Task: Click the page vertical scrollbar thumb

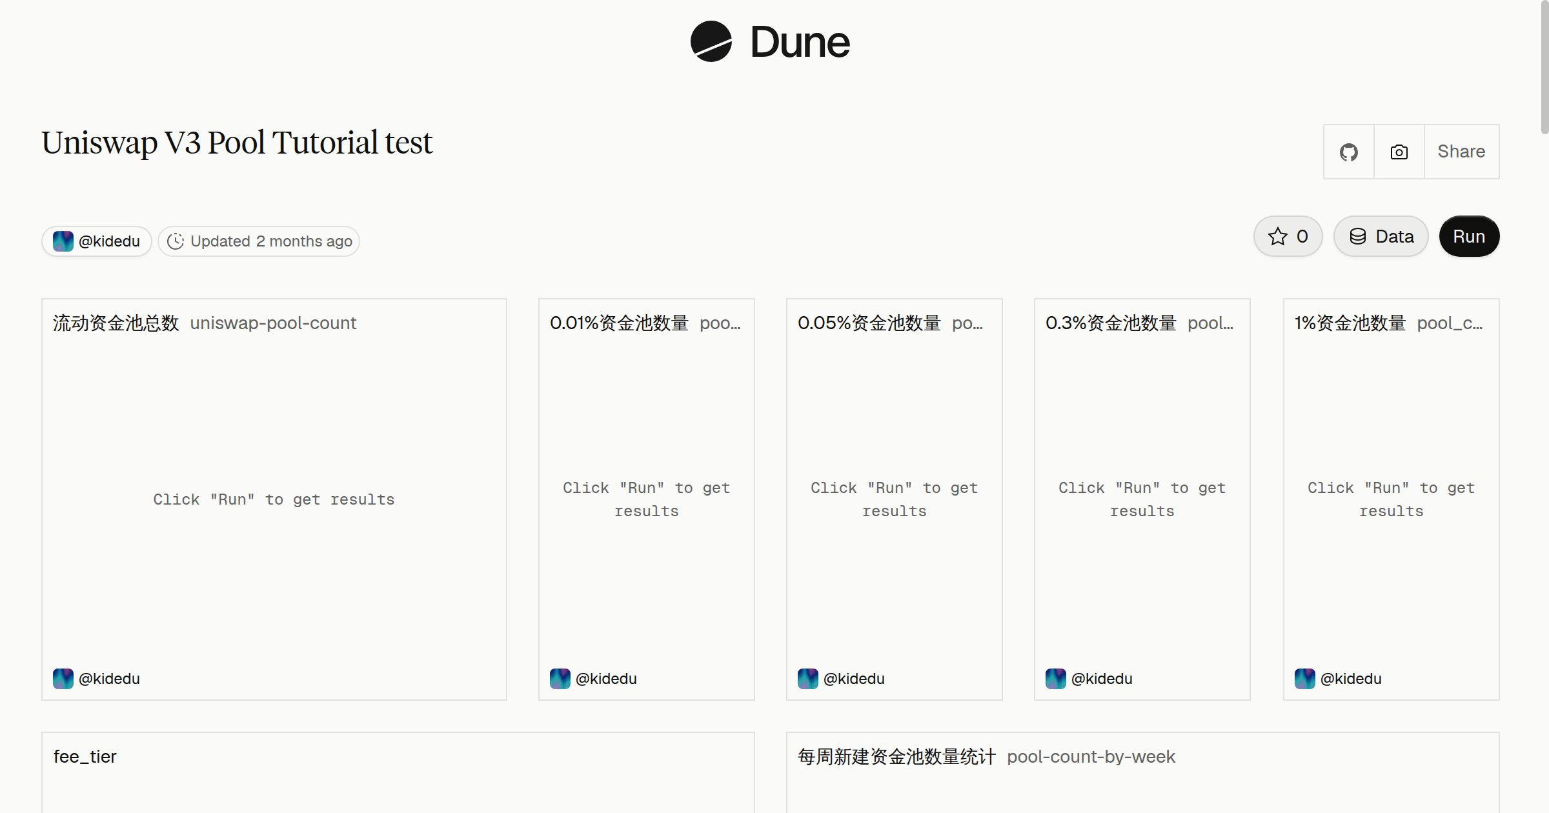Action: click(1544, 68)
